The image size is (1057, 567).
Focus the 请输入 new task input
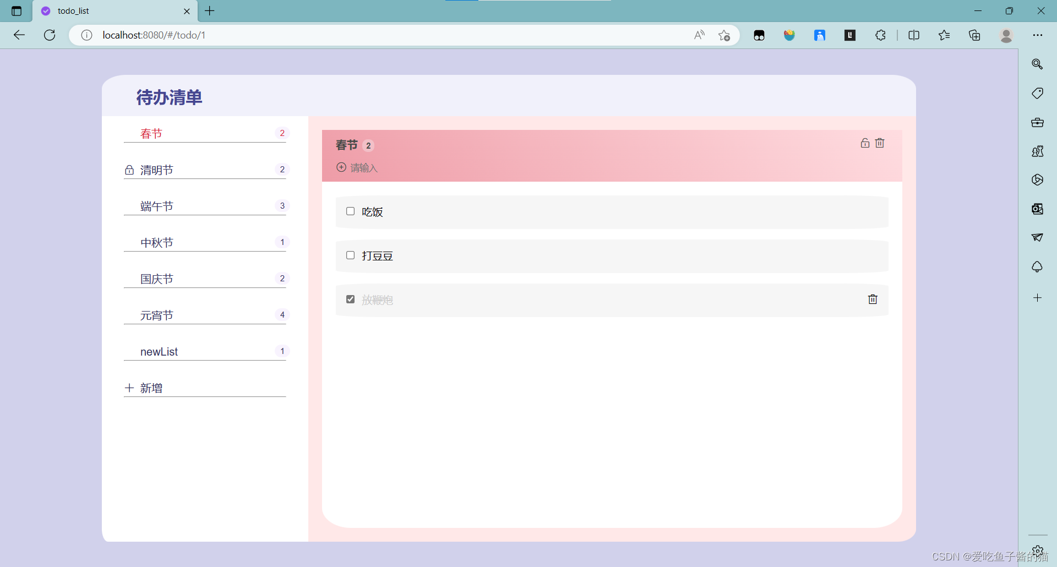click(364, 168)
